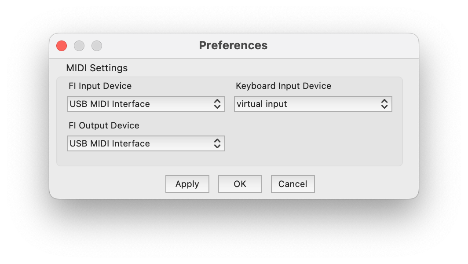Click the greyed-out minimize window button
This screenshot has height=264, width=468.
(79, 46)
